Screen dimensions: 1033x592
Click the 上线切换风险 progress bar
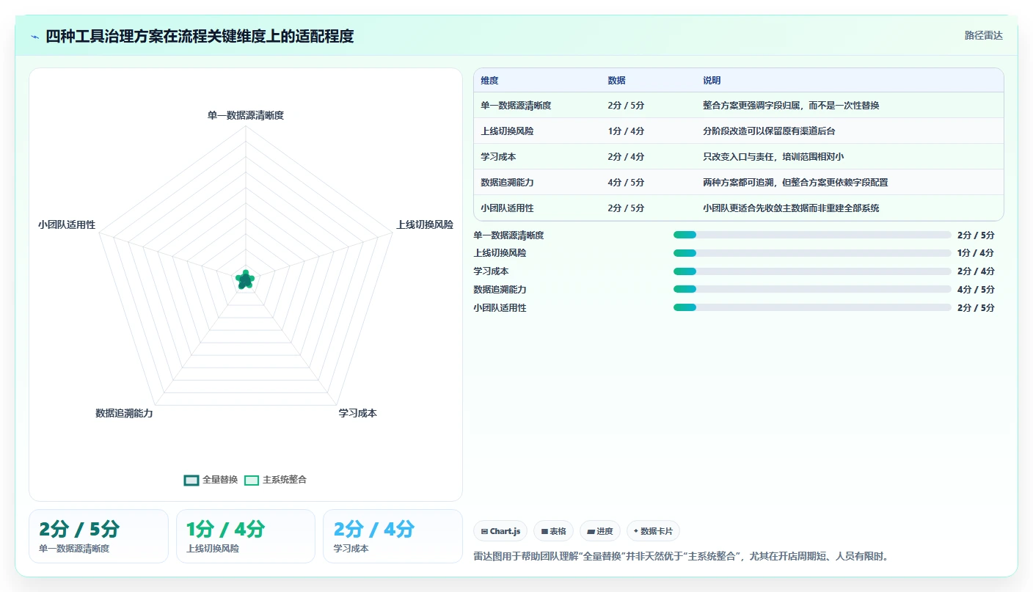[x=812, y=253]
